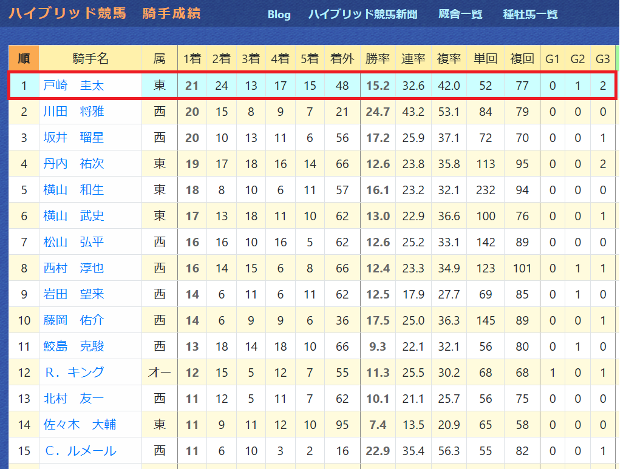The width and height of the screenshot is (626, 469).
Task: Open jockey 戸崎 圭太's page
Action: pyautogui.click(x=73, y=86)
